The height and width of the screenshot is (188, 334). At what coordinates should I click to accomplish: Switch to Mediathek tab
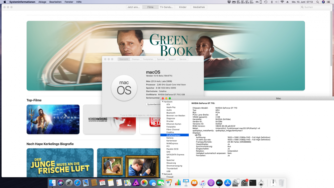click(199, 7)
